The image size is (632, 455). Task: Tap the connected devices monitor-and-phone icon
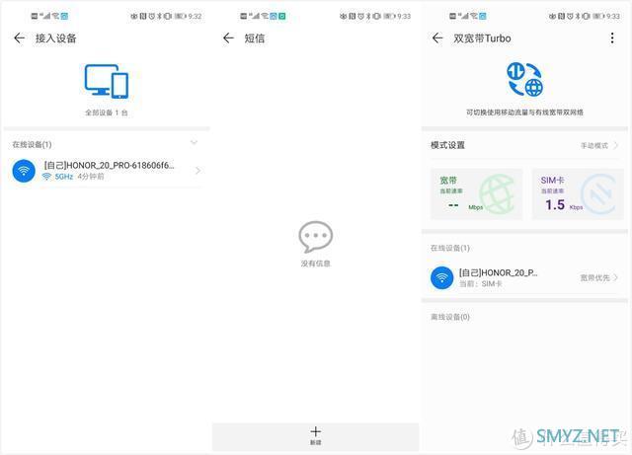[107, 81]
